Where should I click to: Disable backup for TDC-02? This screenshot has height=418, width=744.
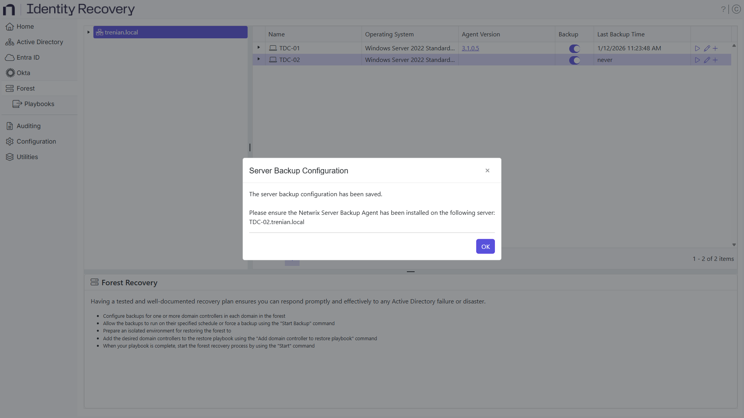[574, 60]
